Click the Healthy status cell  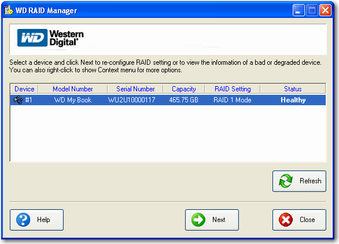293,100
